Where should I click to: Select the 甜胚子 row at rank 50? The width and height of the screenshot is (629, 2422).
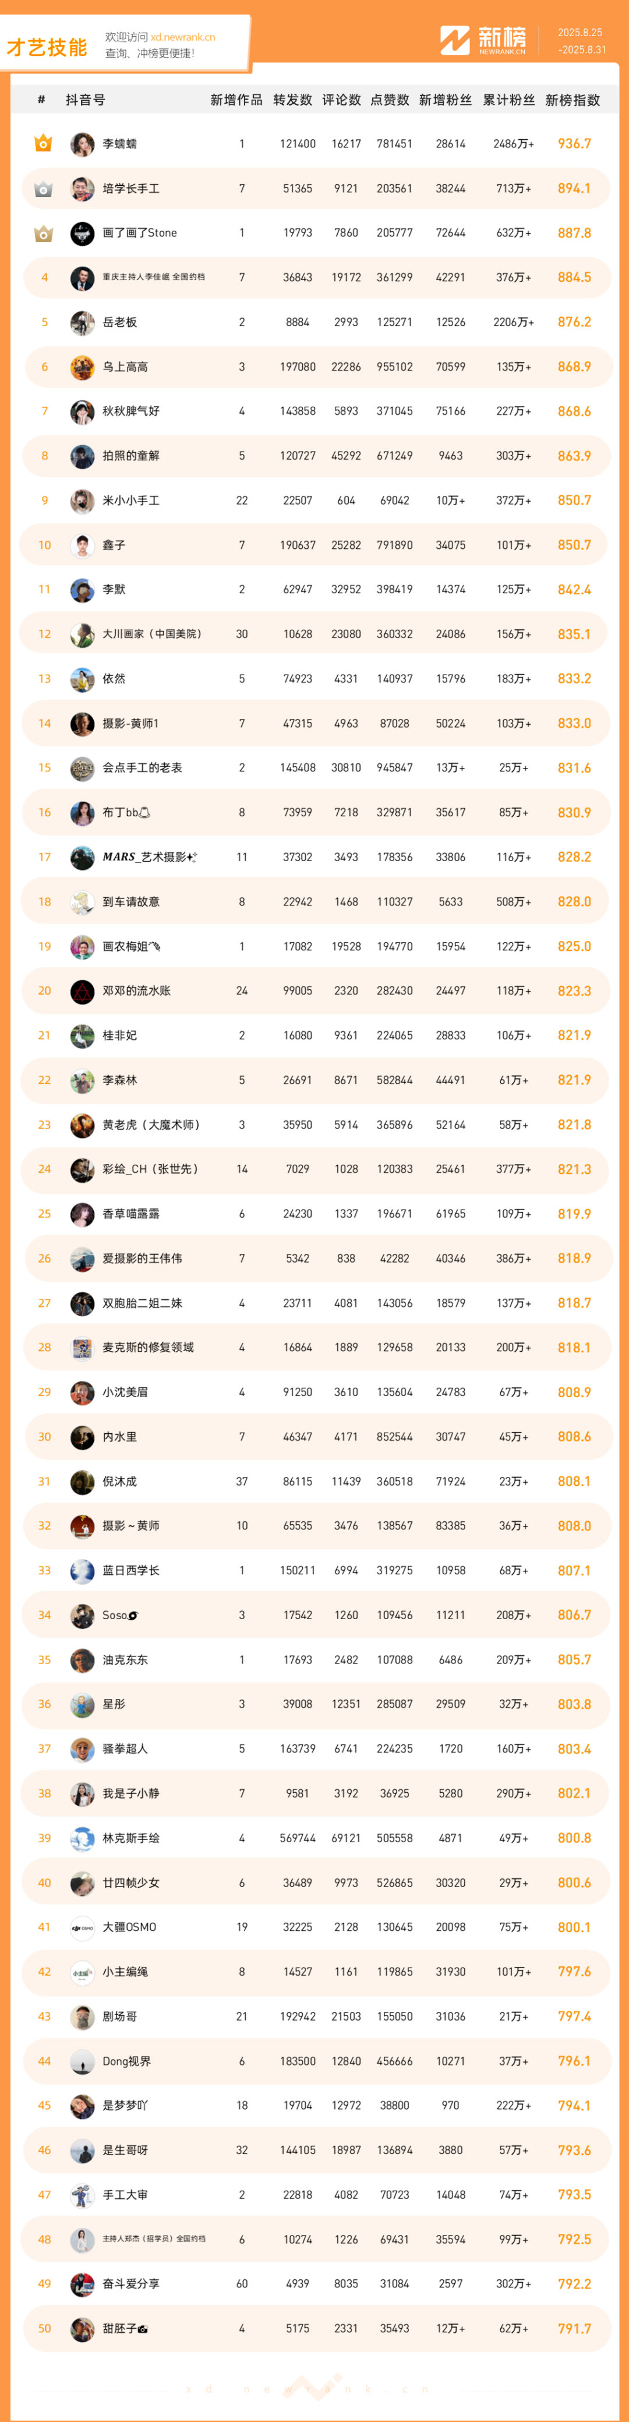[315, 2328]
